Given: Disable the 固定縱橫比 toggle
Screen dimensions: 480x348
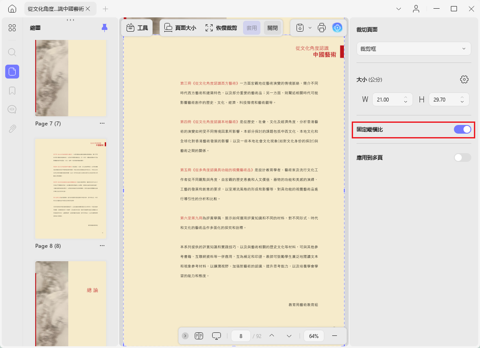Looking at the screenshot, I should (x=462, y=130).
